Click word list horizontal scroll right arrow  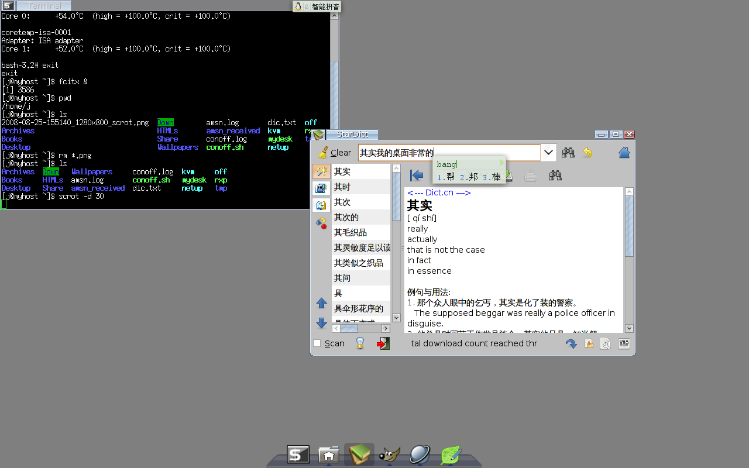tap(386, 328)
